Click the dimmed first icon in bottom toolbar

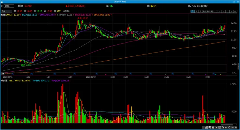(203, 127)
